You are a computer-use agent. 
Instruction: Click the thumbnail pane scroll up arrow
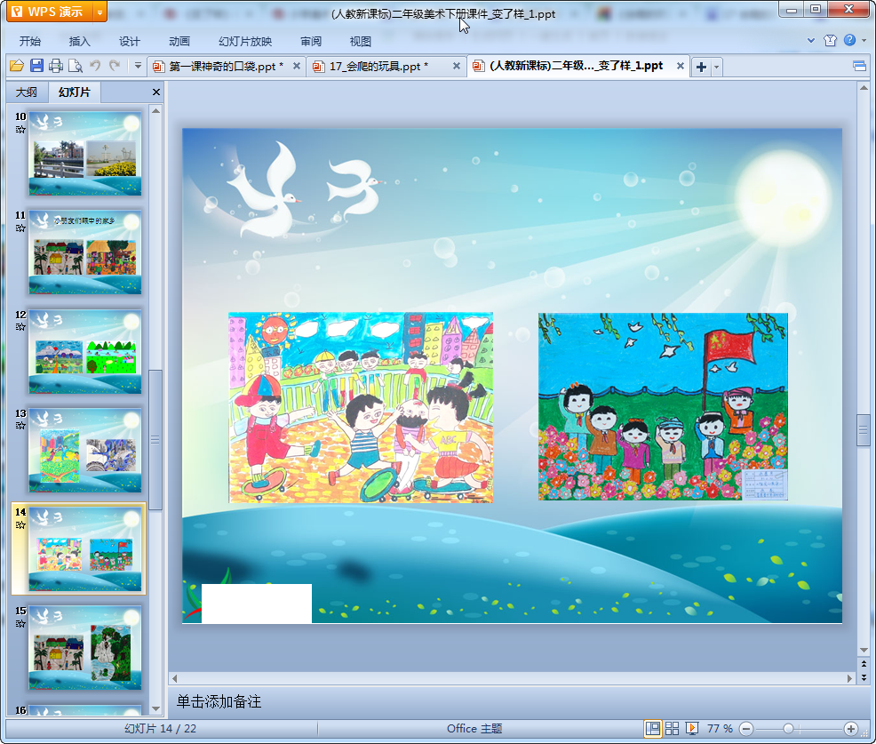click(155, 111)
